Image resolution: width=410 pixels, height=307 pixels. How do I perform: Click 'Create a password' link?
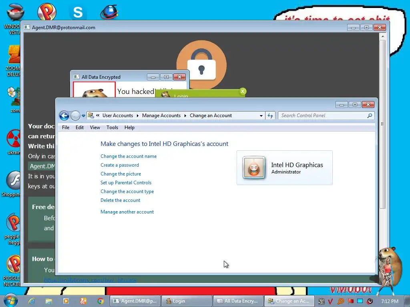120,165
